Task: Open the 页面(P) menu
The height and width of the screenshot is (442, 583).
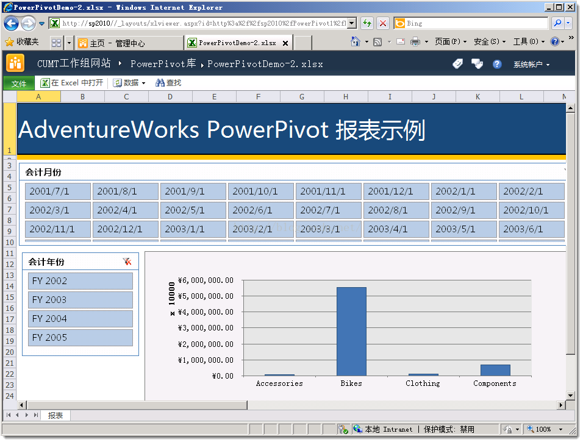Action: click(x=450, y=41)
